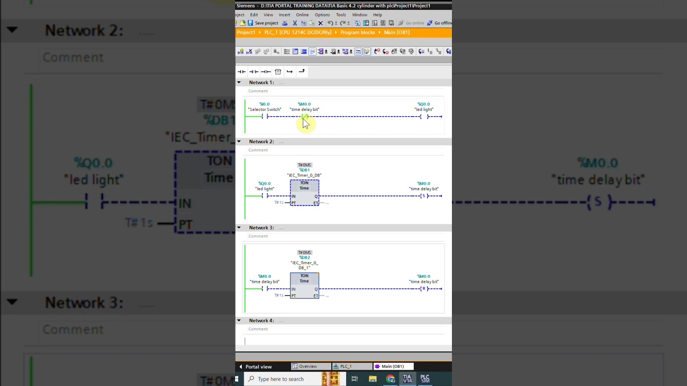Image resolution: width=687 pixels, height=386 pixels.
Task: Click the Go online button
Action: (x=411, y=23)
